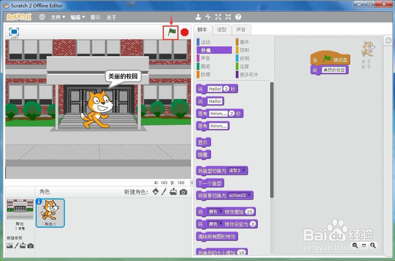Stop the project with the red octagon
Viewport: 395px width, 261px height.
[184, 32]
